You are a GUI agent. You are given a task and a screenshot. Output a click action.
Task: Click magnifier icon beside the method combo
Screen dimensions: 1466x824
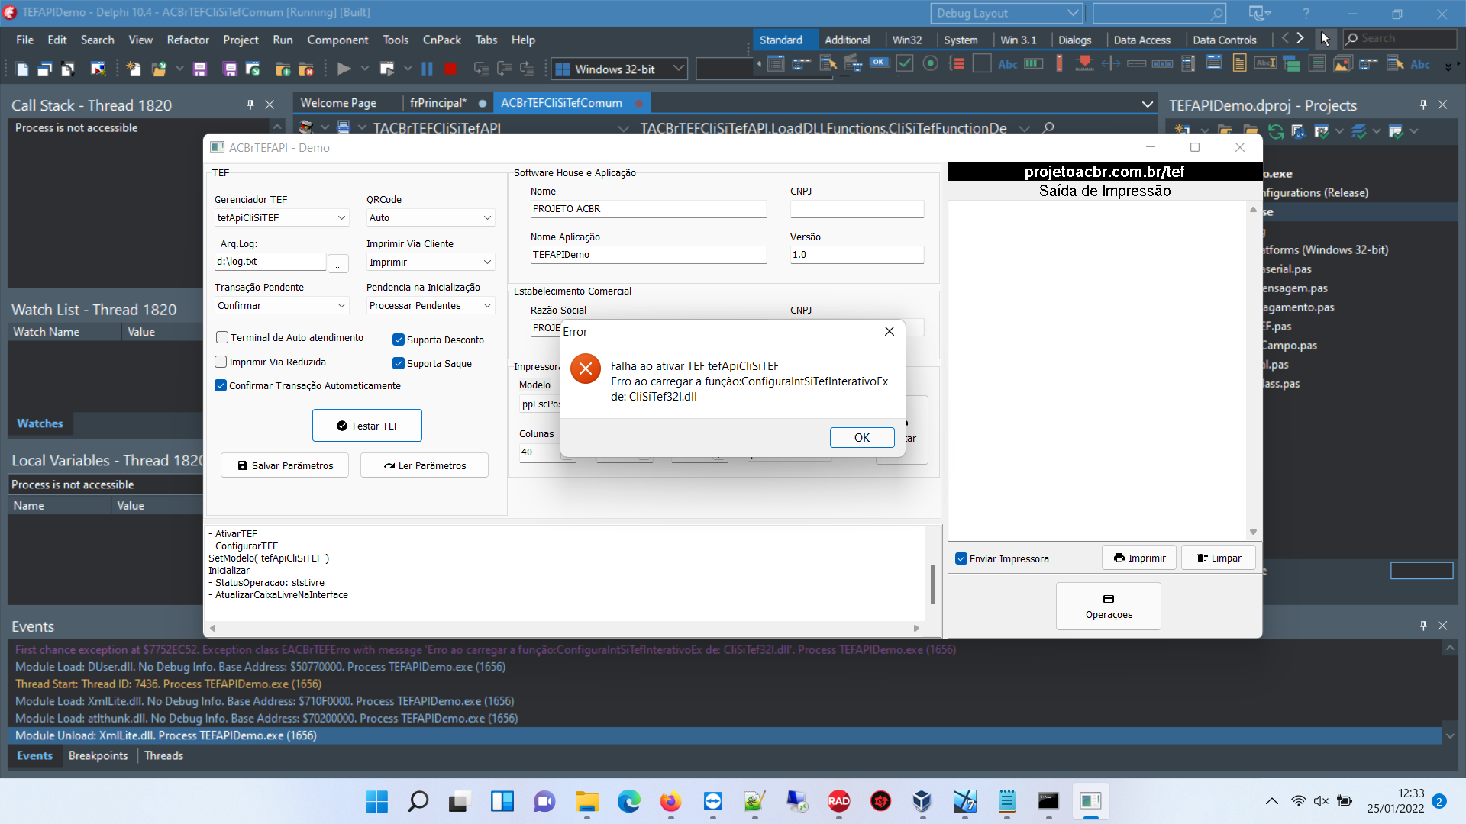click(1048, 128)
